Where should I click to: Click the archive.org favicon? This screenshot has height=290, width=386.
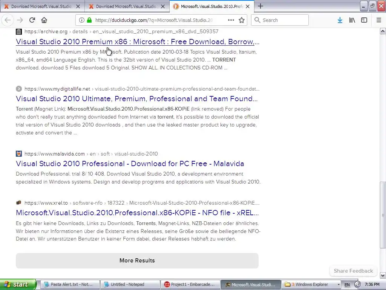point(19,32)
